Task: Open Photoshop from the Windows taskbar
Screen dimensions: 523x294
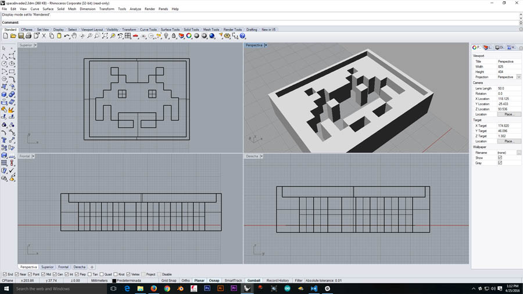Action: point(207,288)
